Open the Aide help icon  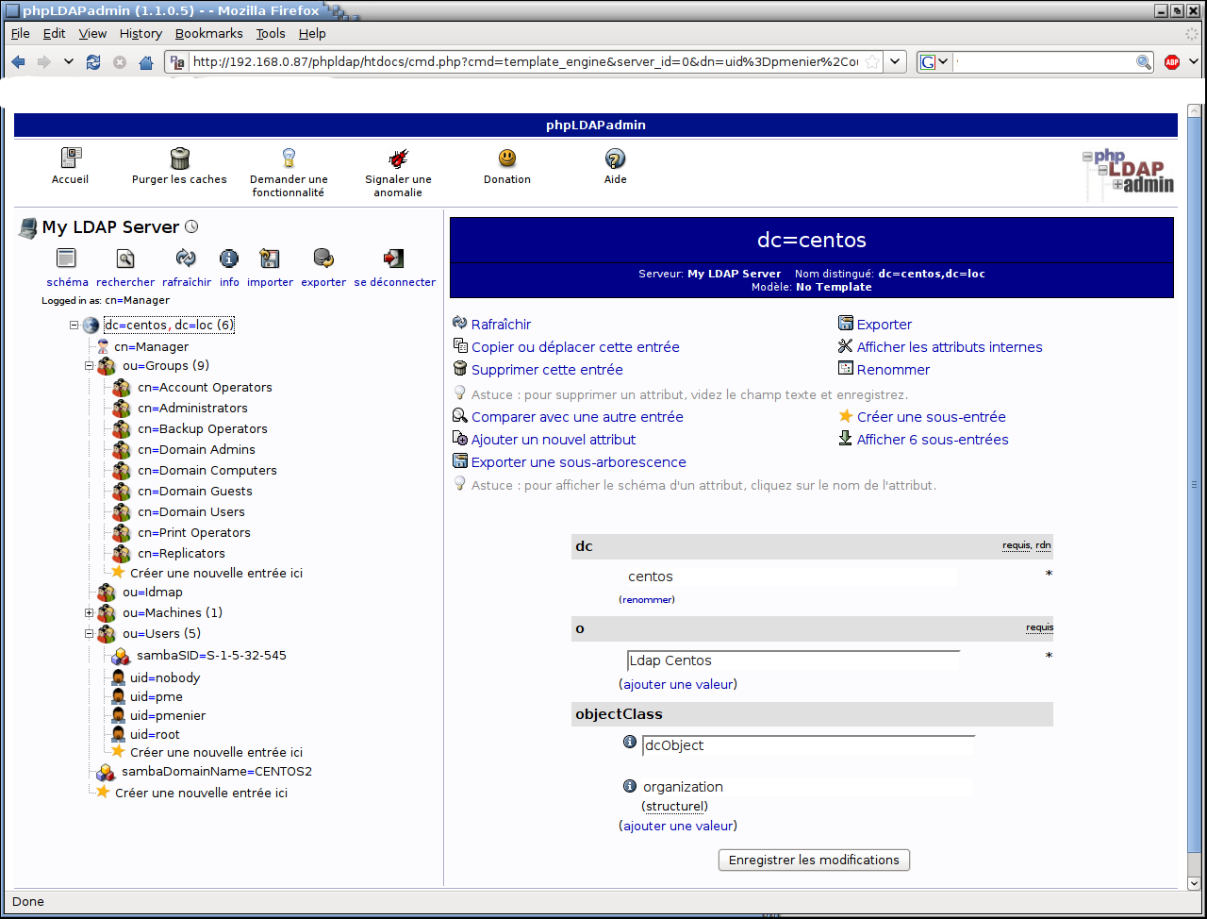coord(615,159)
